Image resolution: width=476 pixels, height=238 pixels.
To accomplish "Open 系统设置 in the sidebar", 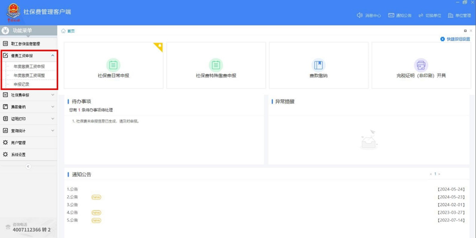I will point(18,154).
